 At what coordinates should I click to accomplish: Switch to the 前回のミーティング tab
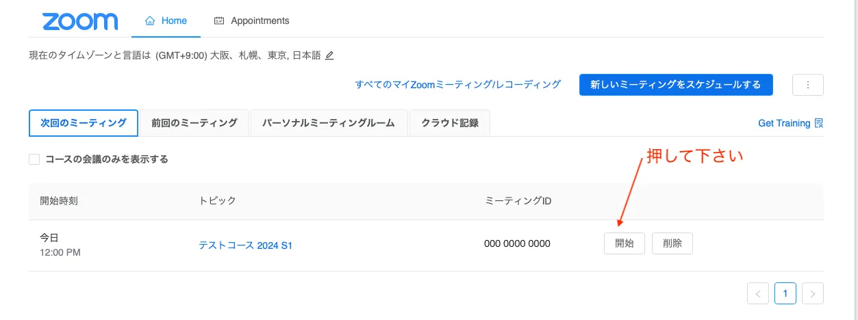pyautogui.click(x=194, y=123)
